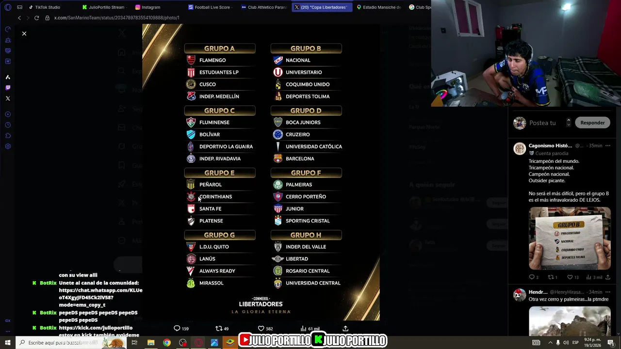Open Opera GX from the taskbar
Viewport: 621px width, 349px height.
click(198, 343)
